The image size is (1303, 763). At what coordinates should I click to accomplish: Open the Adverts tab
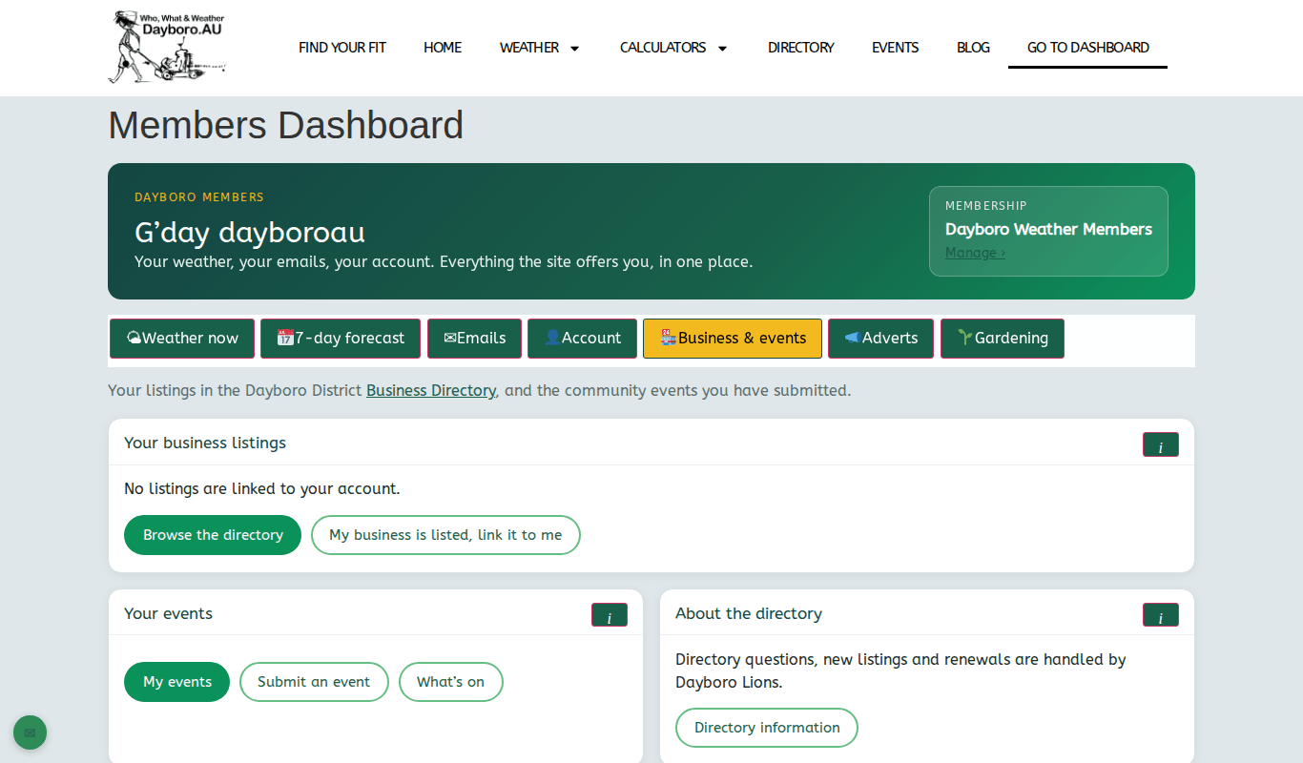coord(880,339)
